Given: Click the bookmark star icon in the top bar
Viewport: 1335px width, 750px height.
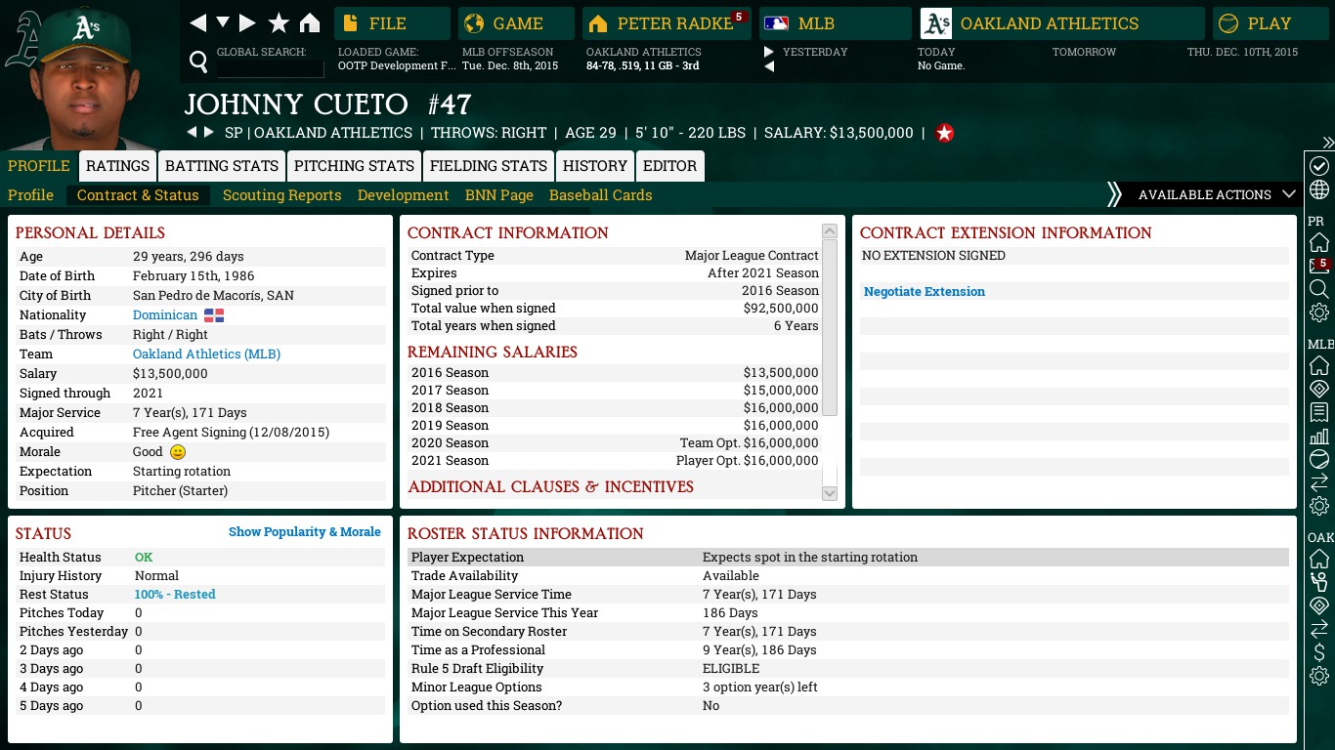Looking at the screenshot, I should point(279,22).
